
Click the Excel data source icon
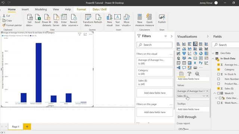tap(37, 19)
